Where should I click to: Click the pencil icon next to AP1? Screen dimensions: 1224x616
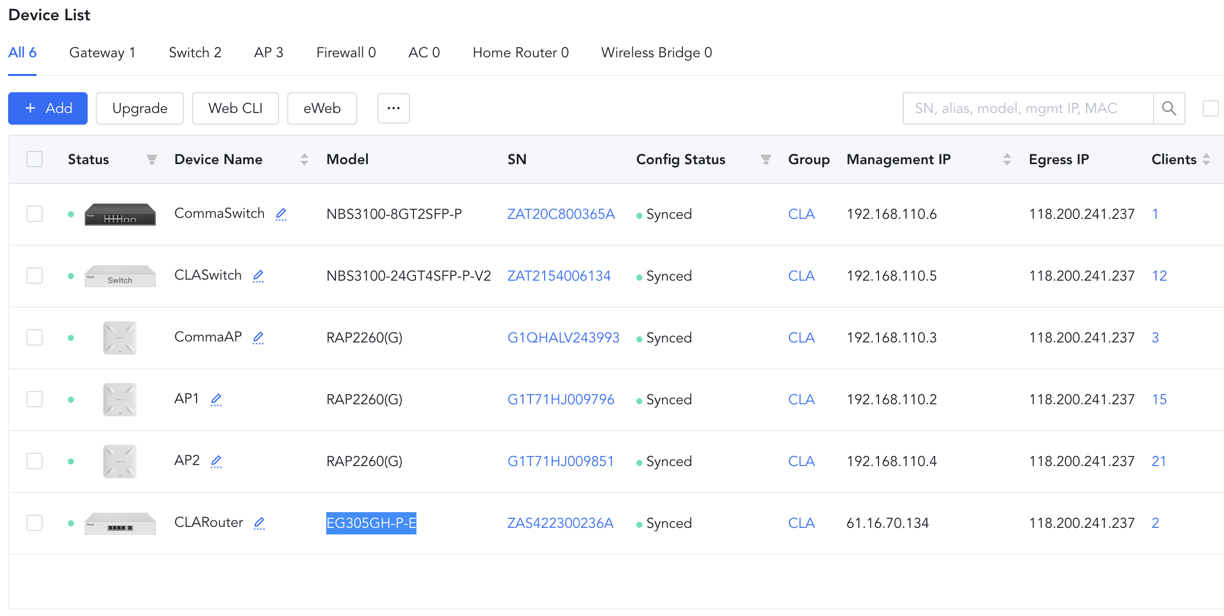[x=216, y=400]
